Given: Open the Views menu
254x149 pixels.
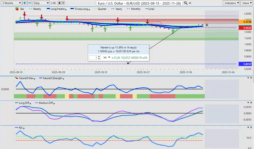Looking at the screenshot, I should (x=247, y=3).
